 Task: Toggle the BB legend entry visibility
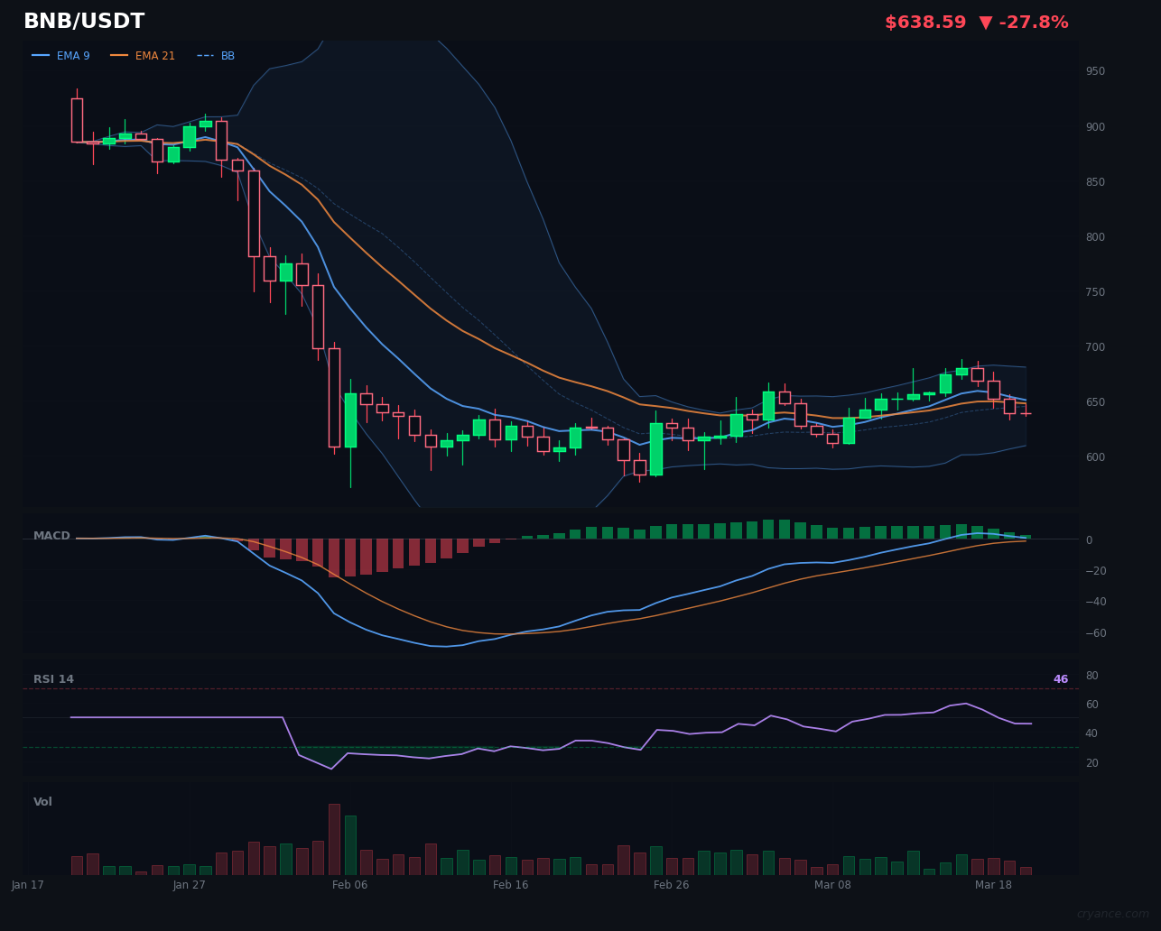(228, 55)
